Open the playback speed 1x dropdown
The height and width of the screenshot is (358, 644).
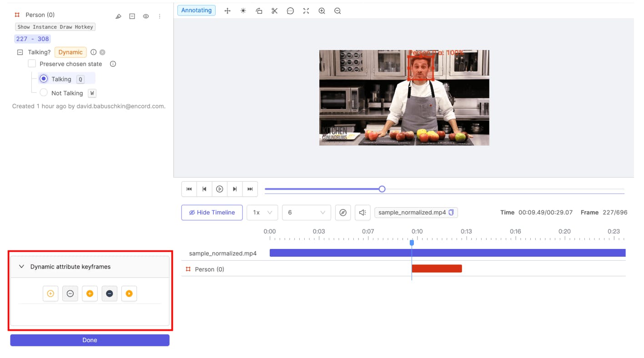[x=262, y=212]
